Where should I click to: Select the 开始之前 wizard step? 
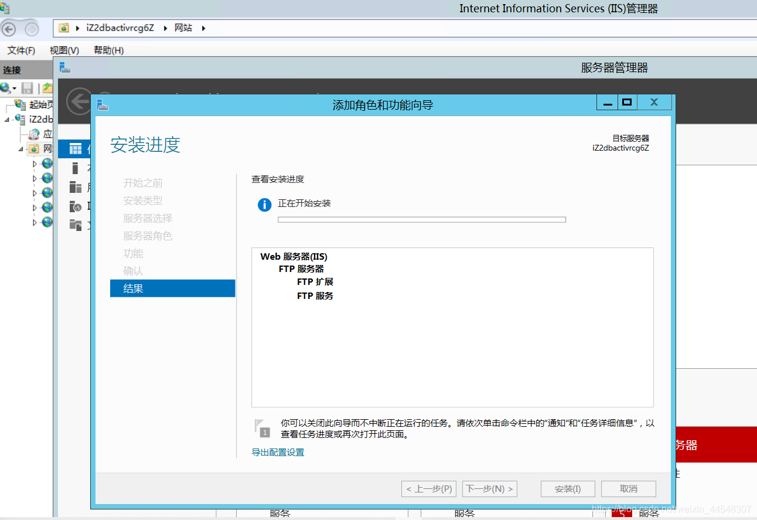coord(143,183)
